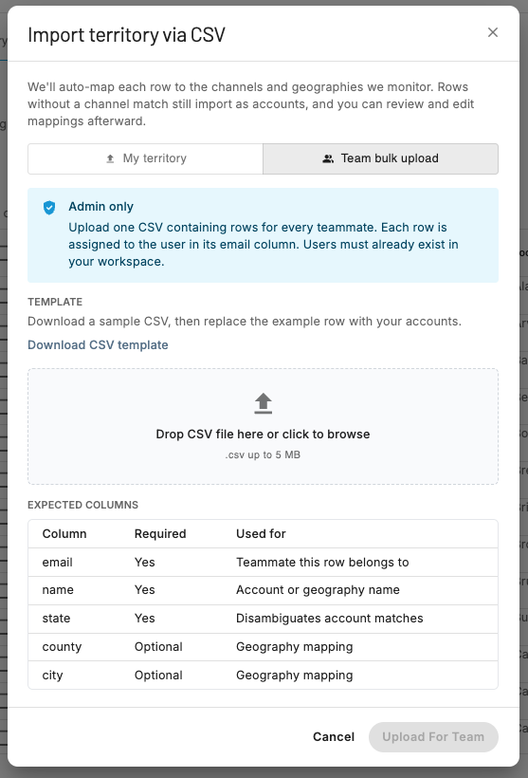Click the Upload For Team button

(433, 737)
